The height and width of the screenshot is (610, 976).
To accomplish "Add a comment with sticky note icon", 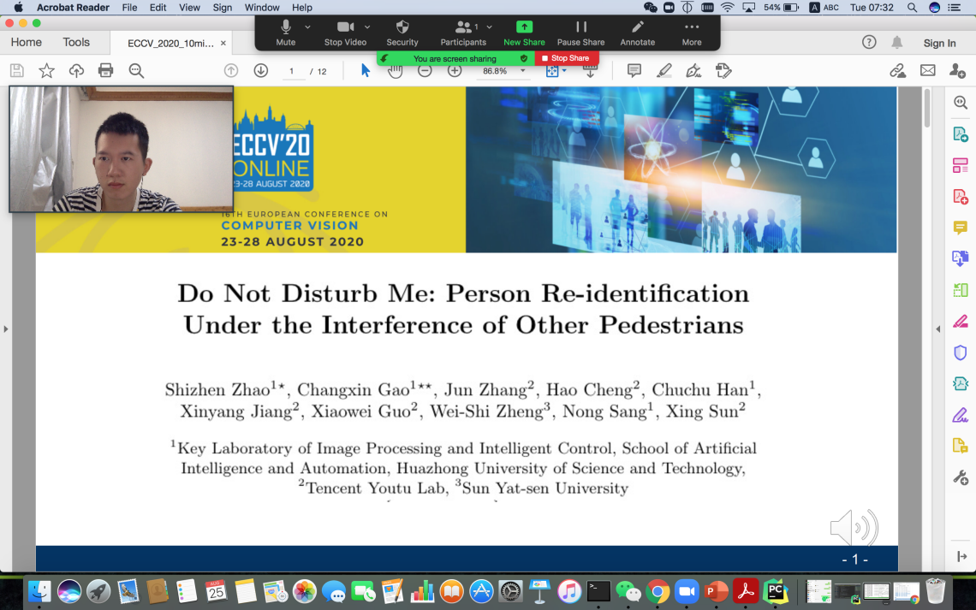I will [x=634, y=71].
